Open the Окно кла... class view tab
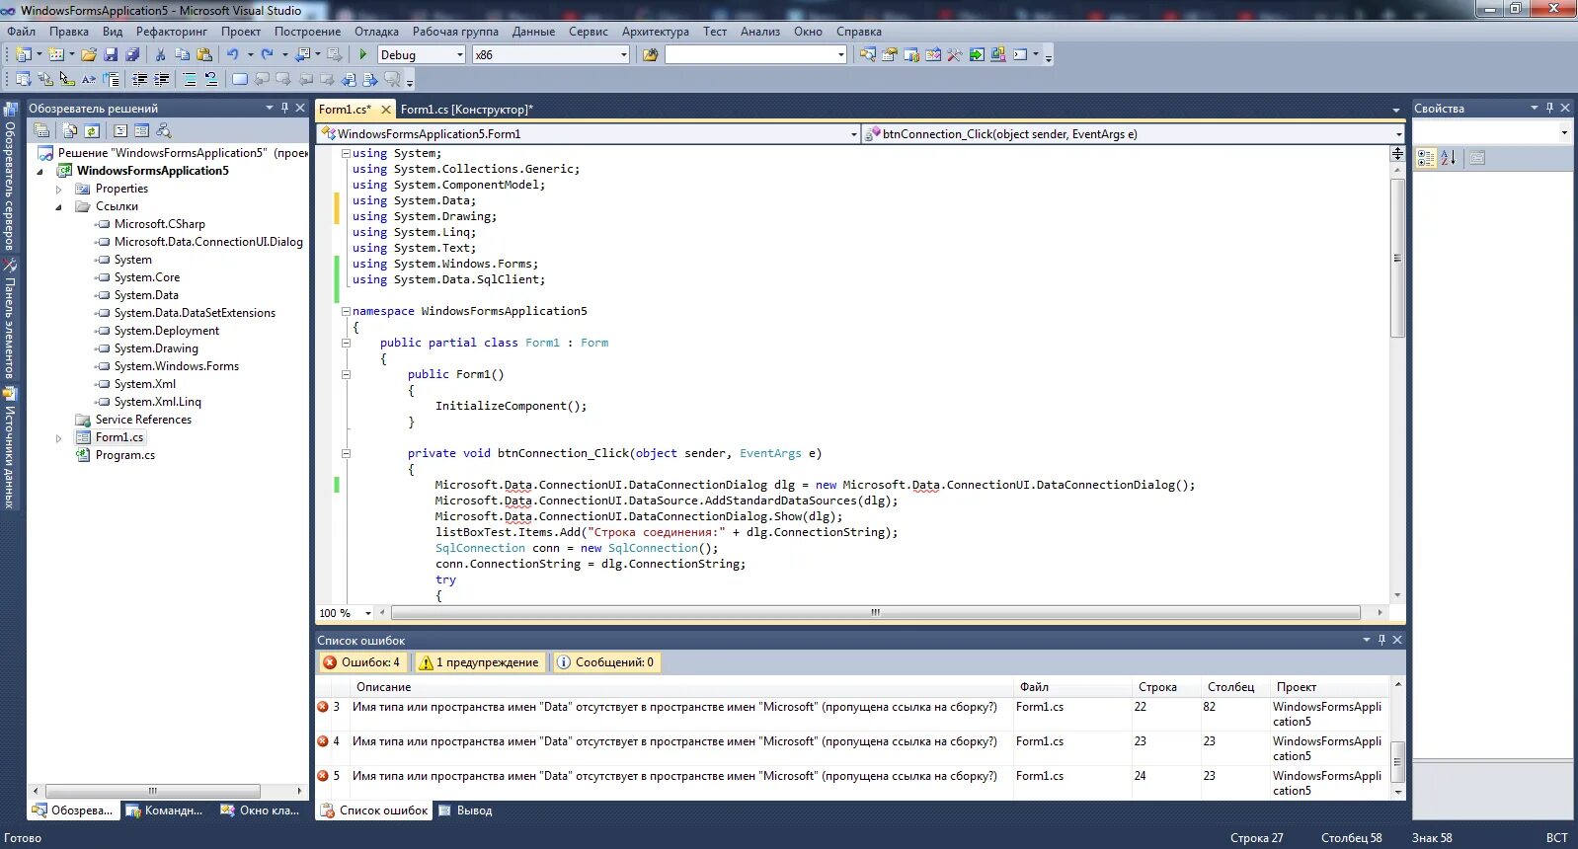 click(x=260, y=810)
